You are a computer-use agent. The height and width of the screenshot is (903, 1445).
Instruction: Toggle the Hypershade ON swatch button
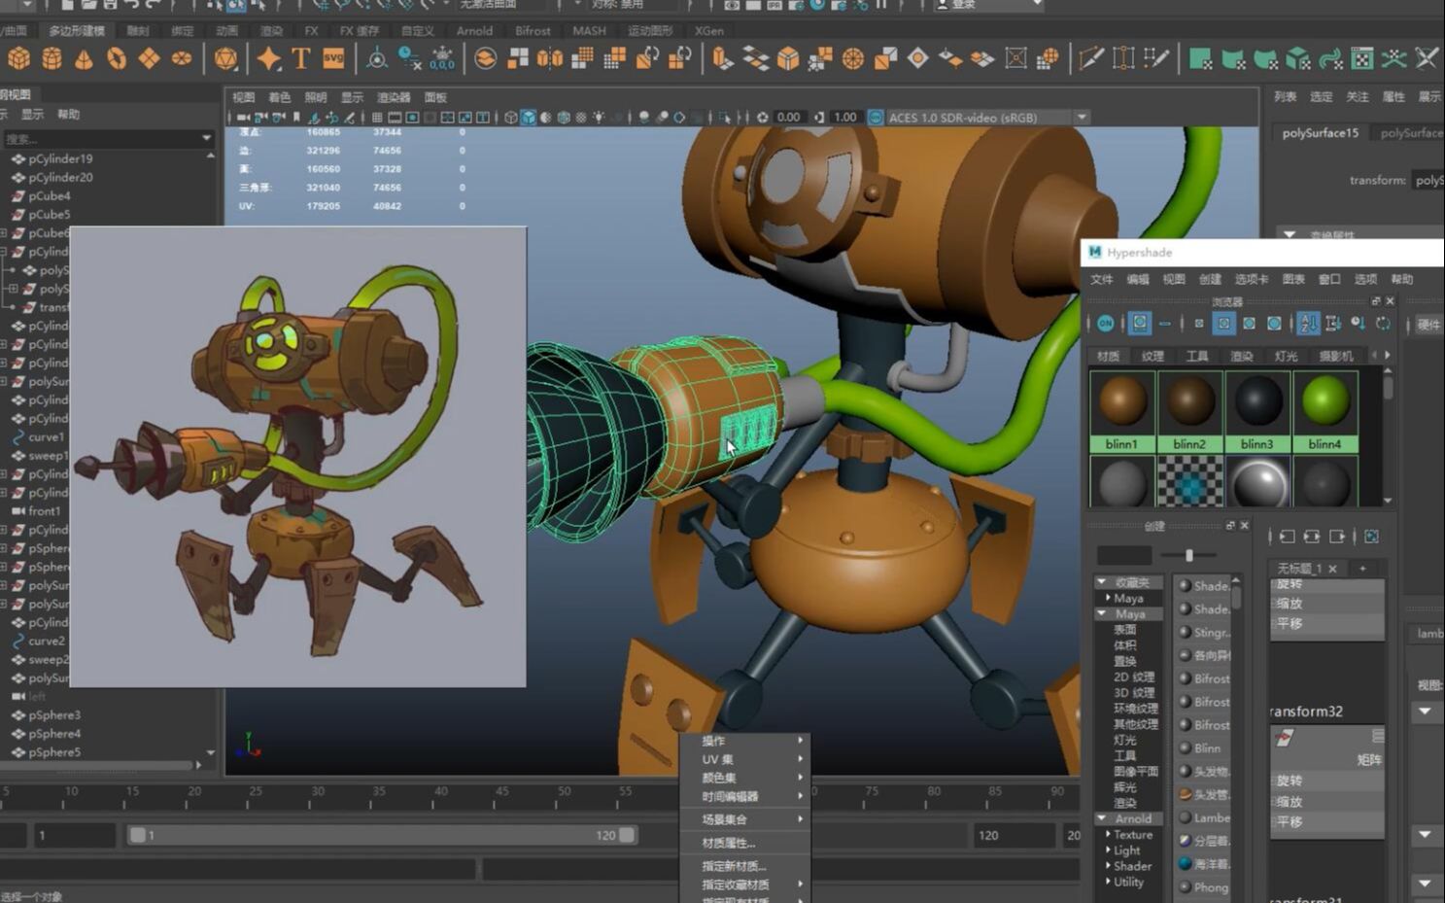[x=1106, y=324]
